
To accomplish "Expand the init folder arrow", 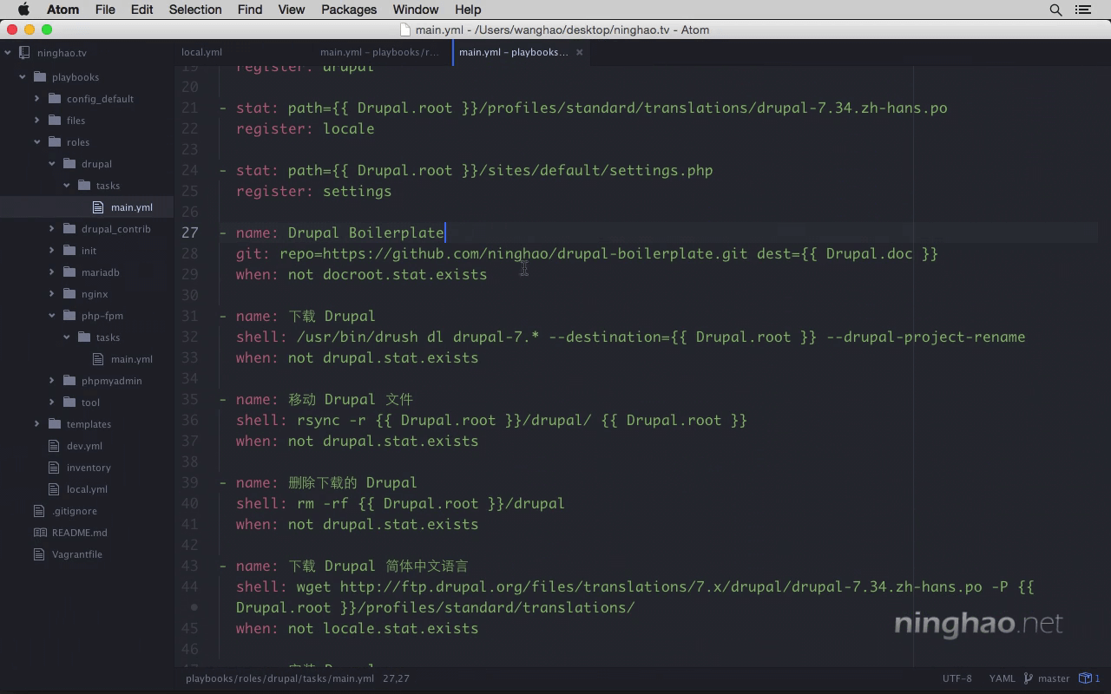I will pyautogui.click(x=52, y=251).
